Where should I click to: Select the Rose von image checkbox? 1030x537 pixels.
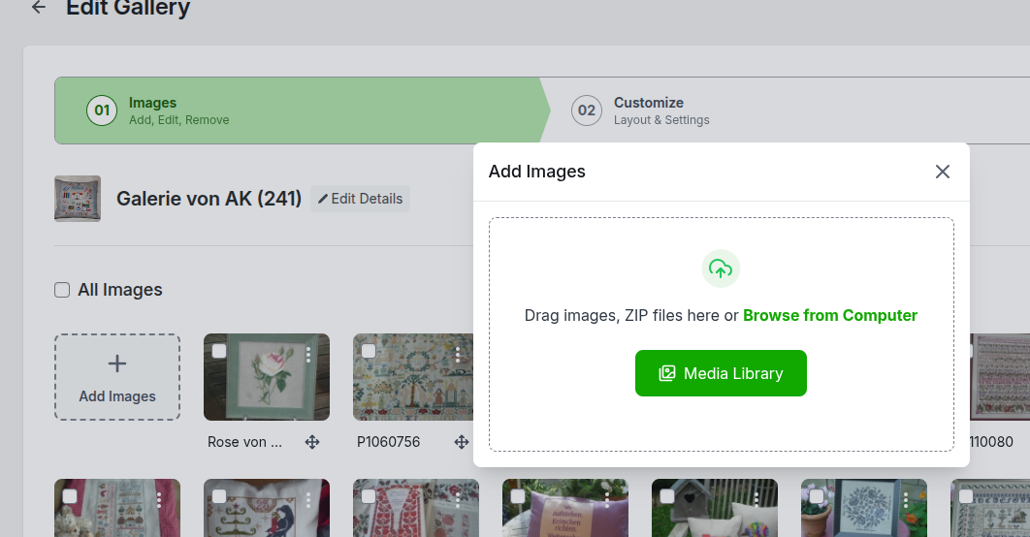click(x=219, y=351)
